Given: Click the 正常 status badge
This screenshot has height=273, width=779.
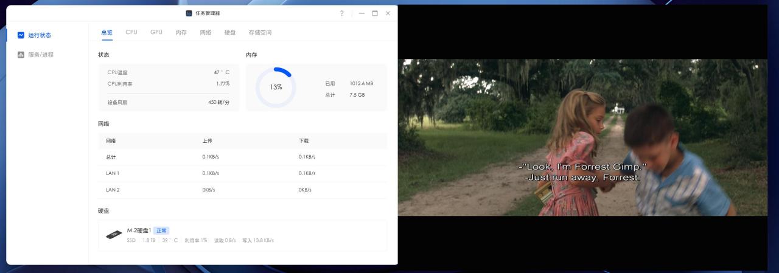Looking at the screenshot, I should 161,230.
